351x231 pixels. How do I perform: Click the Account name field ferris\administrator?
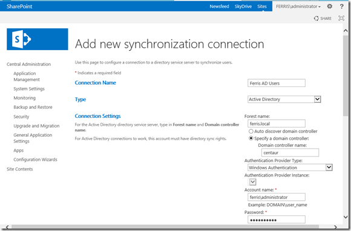click(x=277, y=197)
